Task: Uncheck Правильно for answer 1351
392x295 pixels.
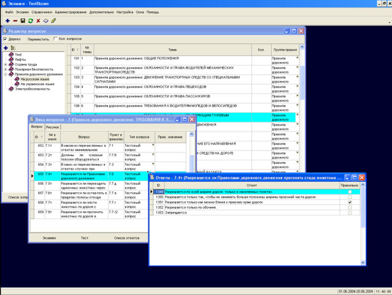Action: [x=350, y=203]
